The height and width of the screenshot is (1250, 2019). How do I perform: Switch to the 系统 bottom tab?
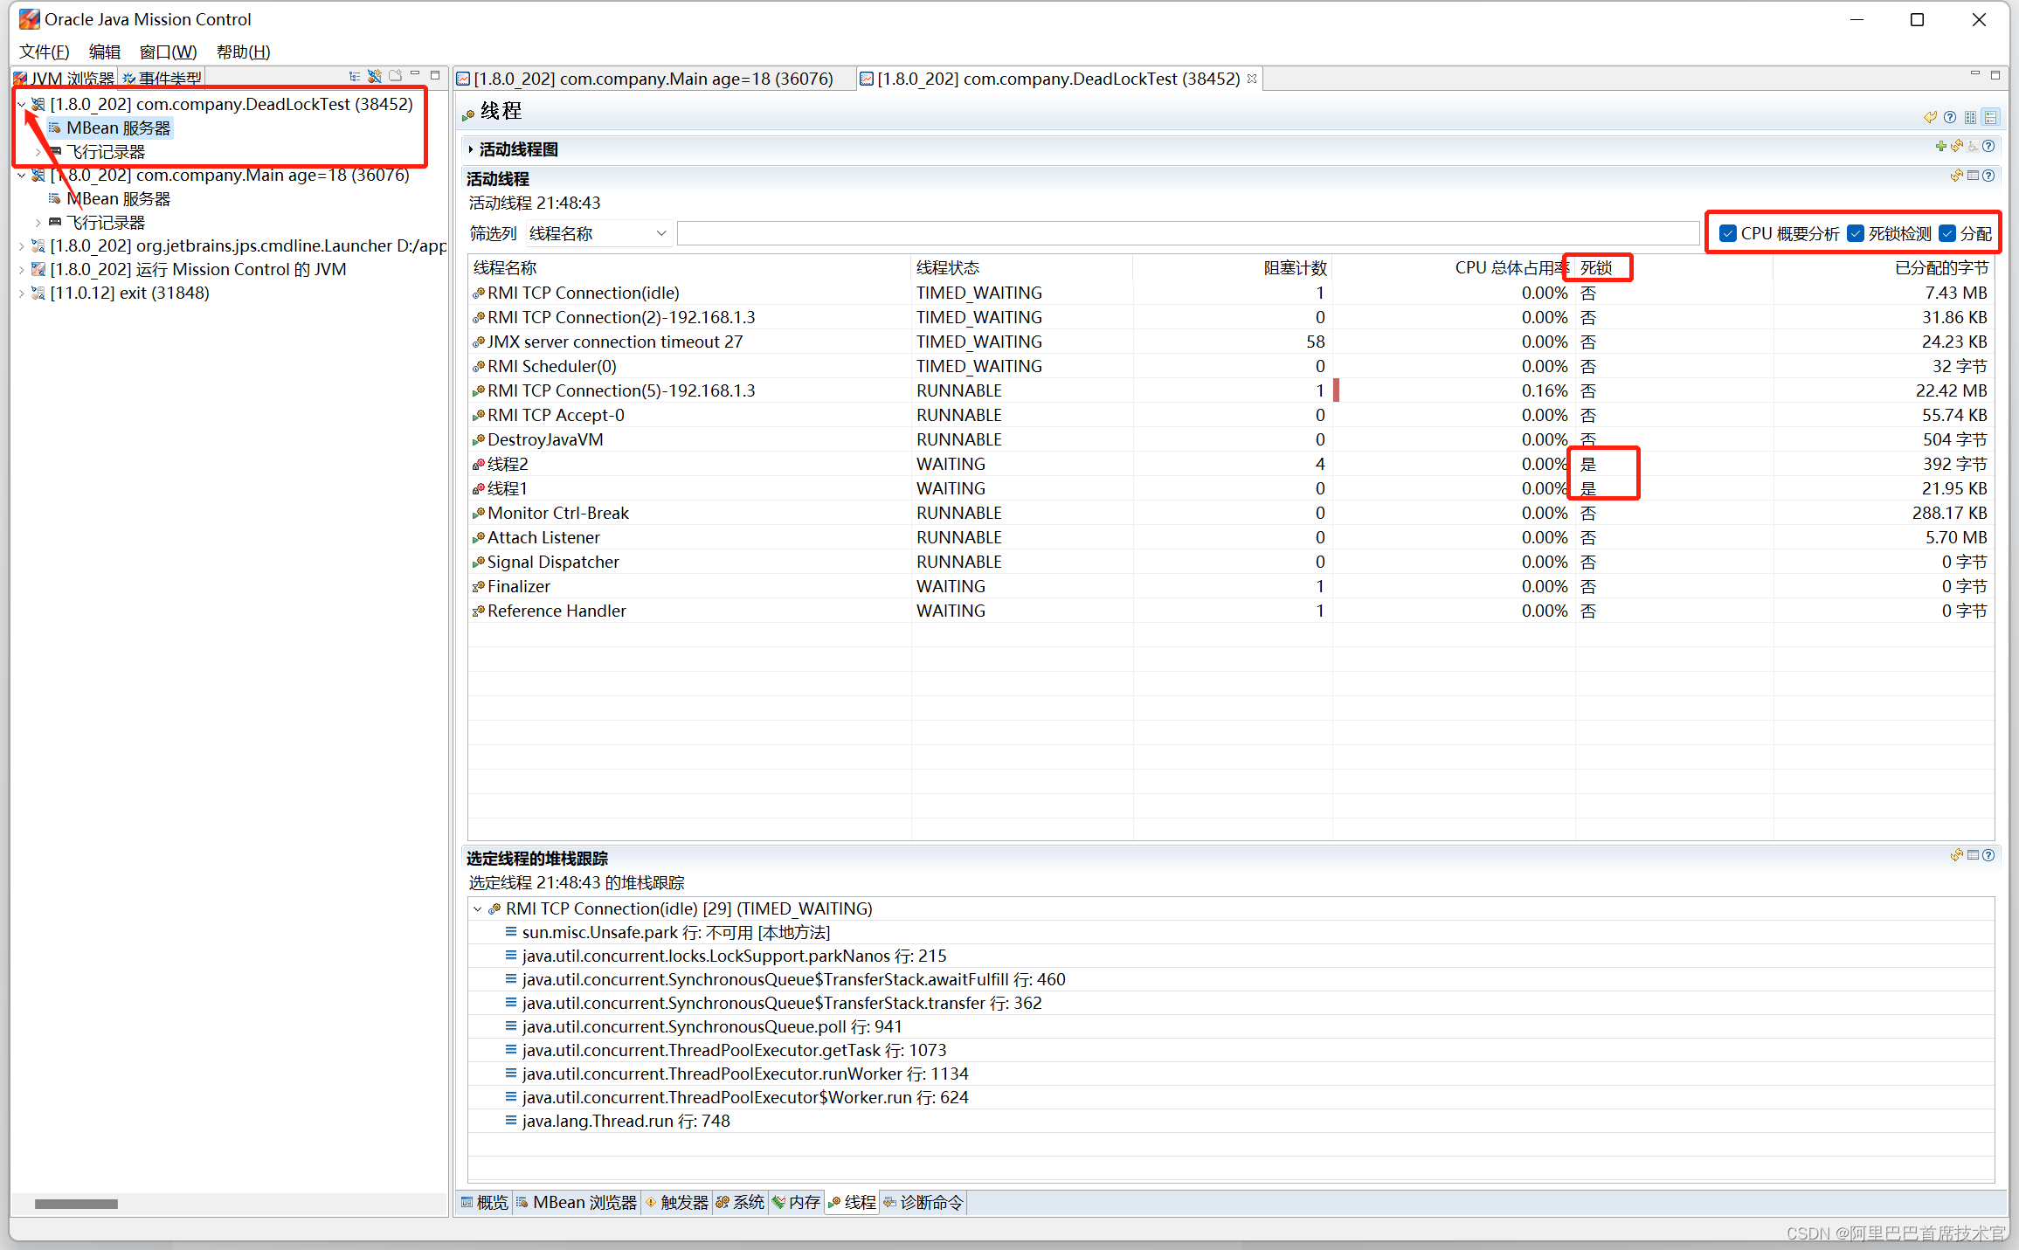coord(741,1203)
